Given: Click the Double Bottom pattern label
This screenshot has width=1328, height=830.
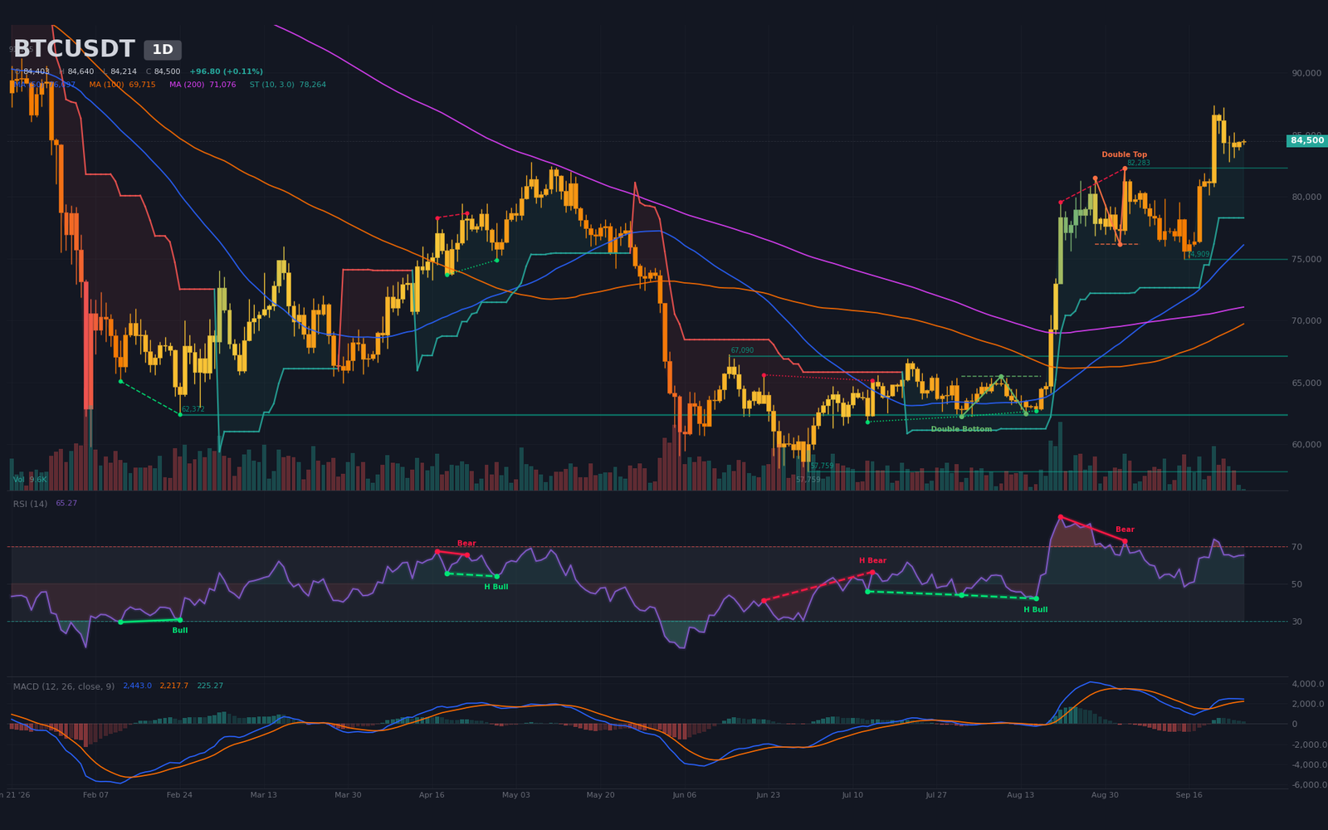Looking at the screenshot, I should pos(961,429).
